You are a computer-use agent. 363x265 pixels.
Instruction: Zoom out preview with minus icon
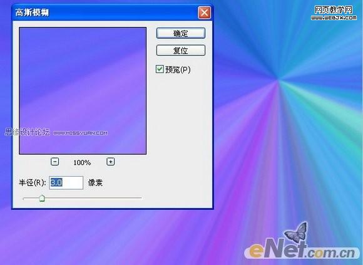(54, 162)
